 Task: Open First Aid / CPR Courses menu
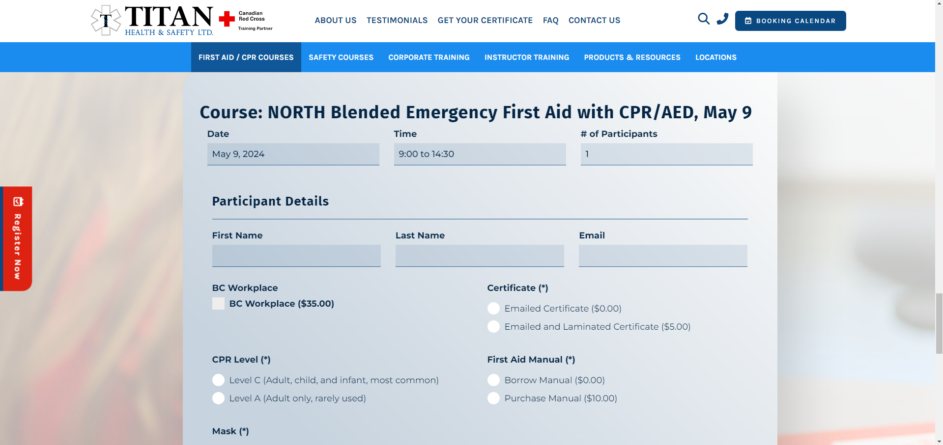[x=246, y=57]
